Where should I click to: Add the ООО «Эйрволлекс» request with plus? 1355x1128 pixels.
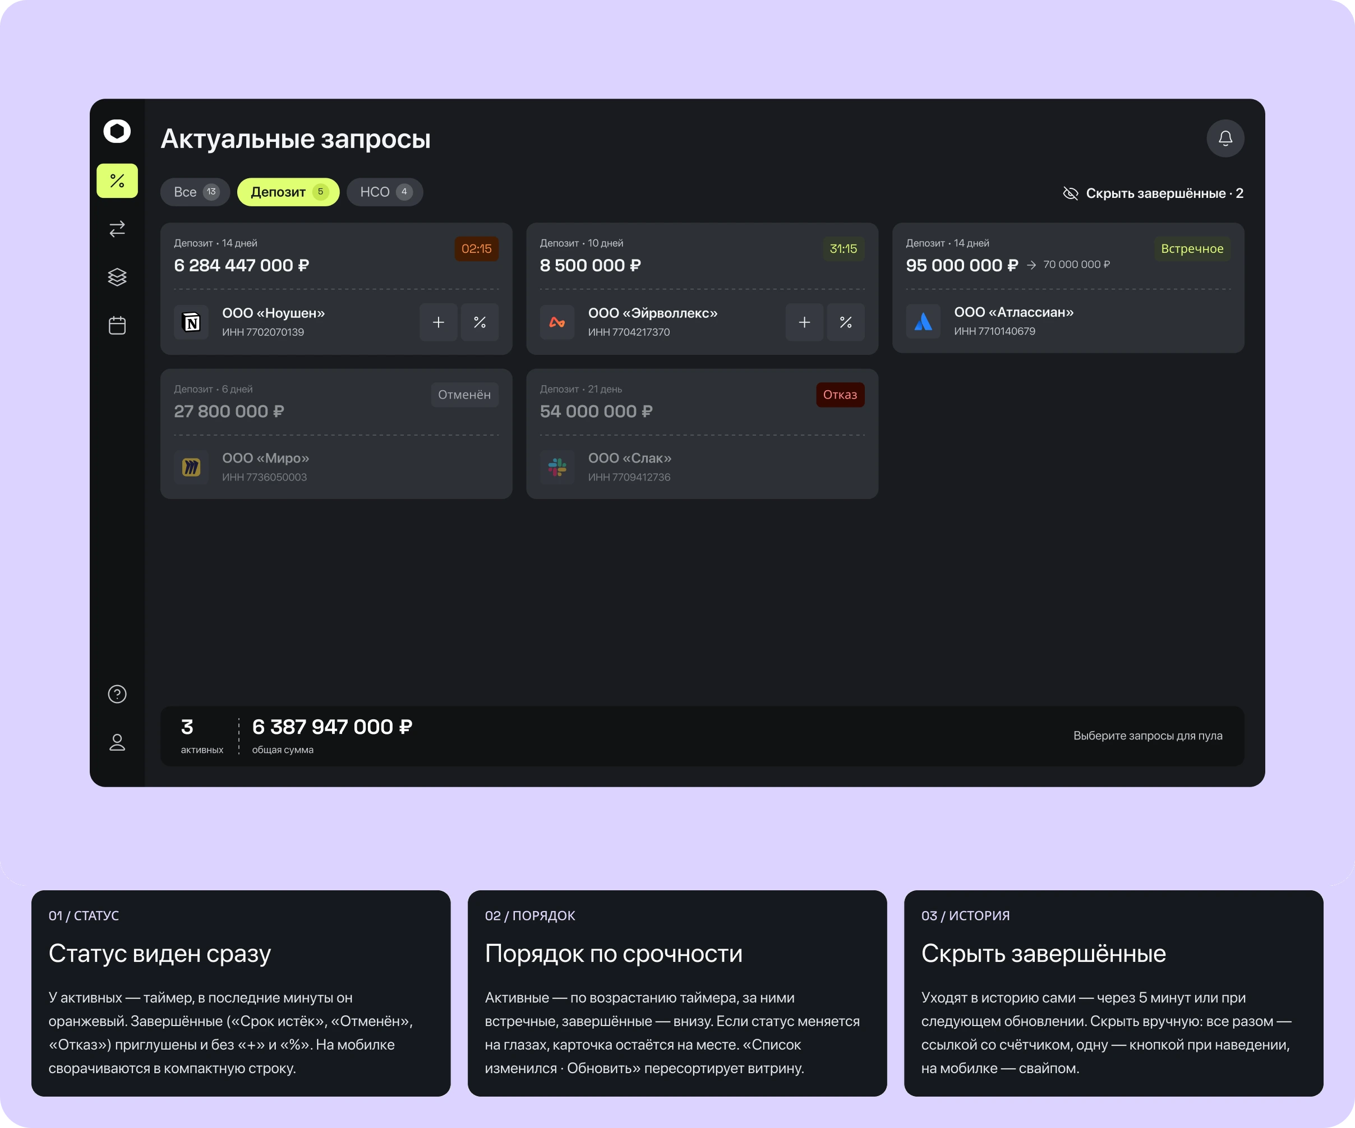tap(805, 322)
